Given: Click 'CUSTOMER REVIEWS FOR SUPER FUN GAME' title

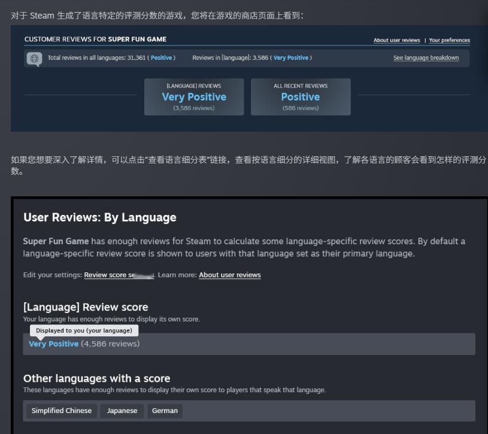Looking at the screenshot, I should tap(96, 39).
